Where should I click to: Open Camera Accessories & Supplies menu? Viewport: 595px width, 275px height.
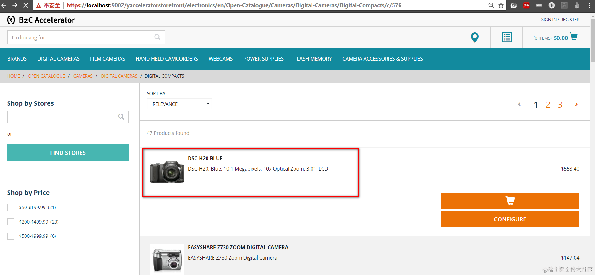click(x=382, y=59)
